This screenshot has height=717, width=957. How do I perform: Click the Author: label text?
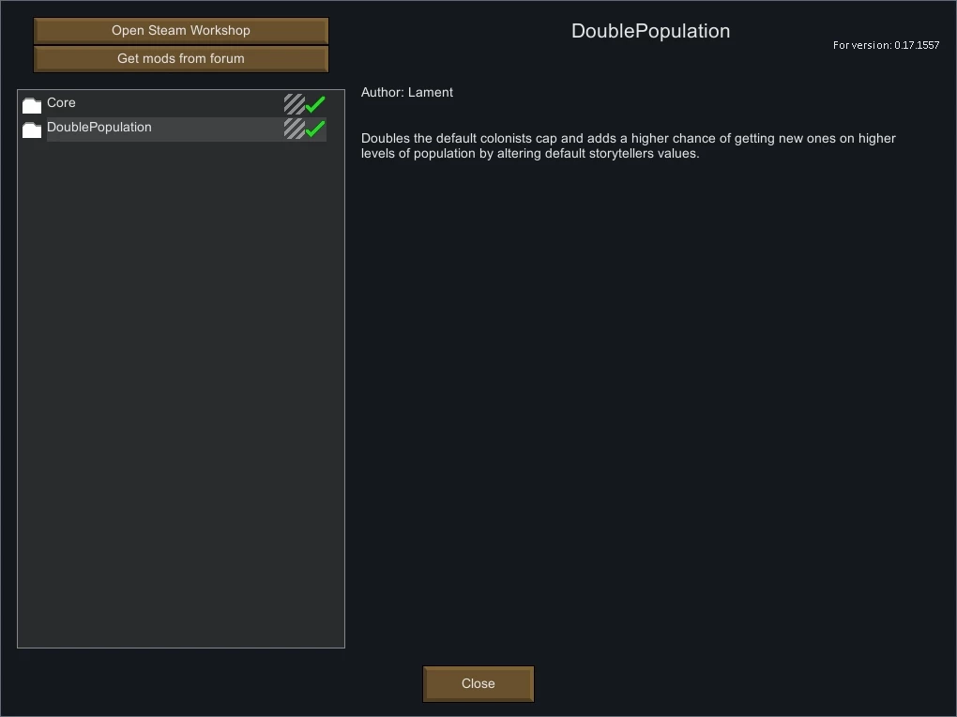coord(383,92)
